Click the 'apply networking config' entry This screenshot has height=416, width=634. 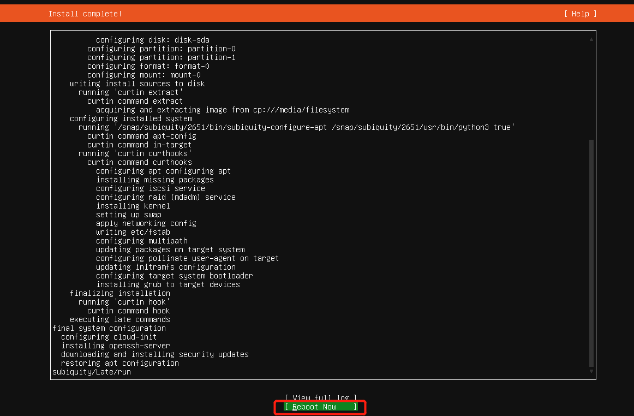click(145, 223)
